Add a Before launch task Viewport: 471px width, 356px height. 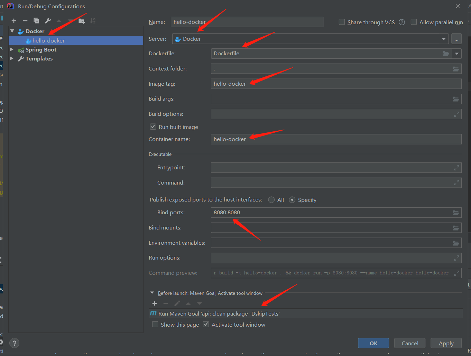155,303
